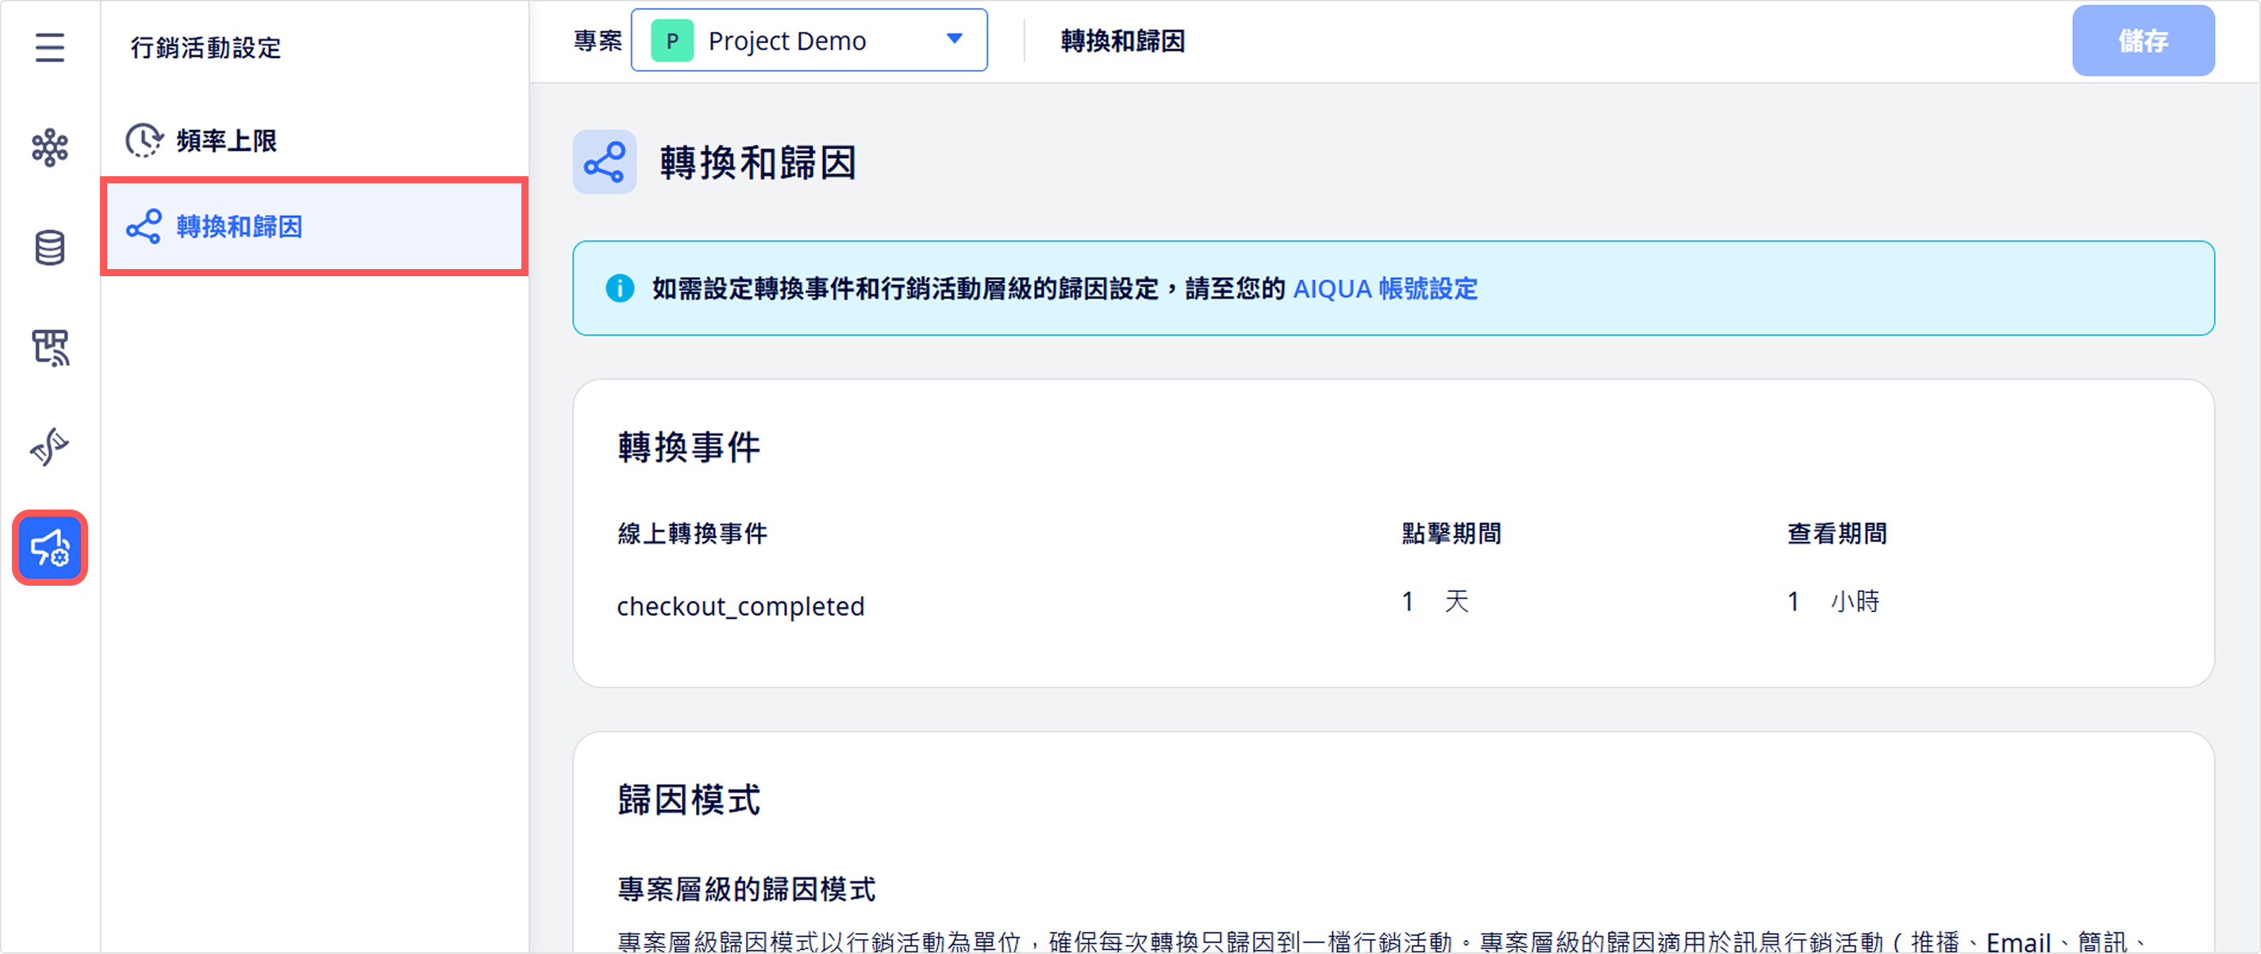Follow the AIQUA 帳號設定 link

[1385, 289]
